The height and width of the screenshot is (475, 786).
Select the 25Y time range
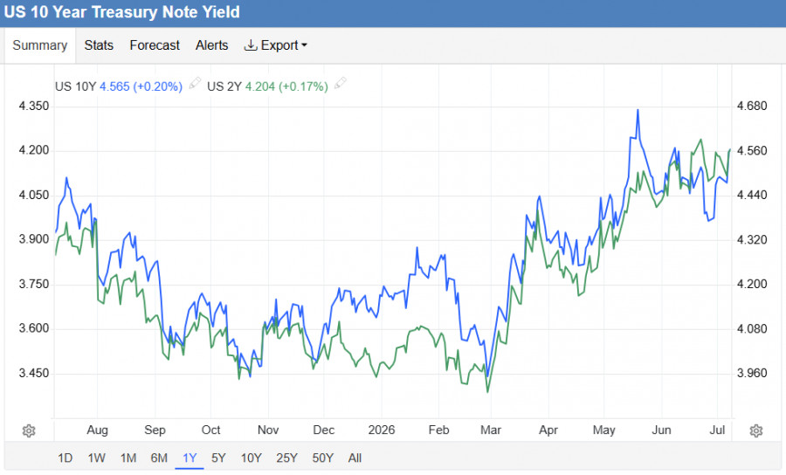point(286,458)
